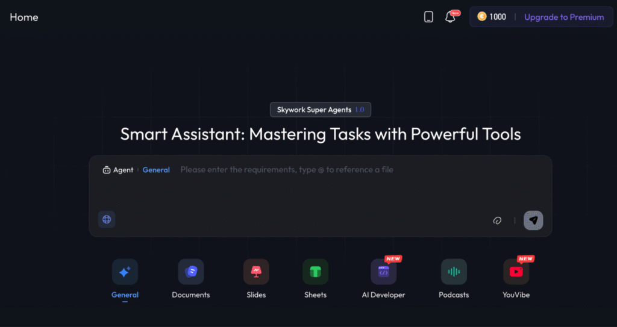Open the Agent mode selector
Viewport: 617px width, 327px height.
tap(118, 170)
